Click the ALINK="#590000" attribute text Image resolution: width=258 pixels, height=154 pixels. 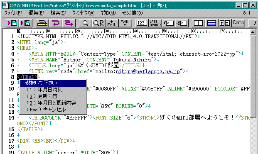point(190,89)
